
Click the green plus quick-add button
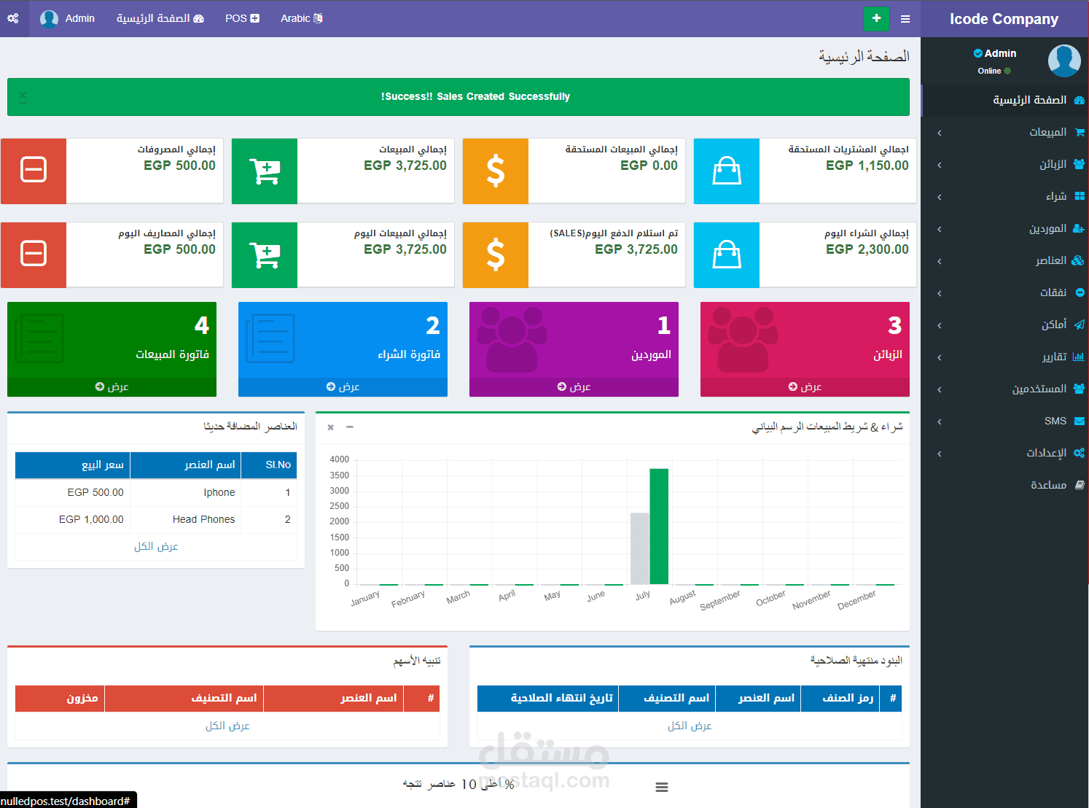tap(876, 18)
